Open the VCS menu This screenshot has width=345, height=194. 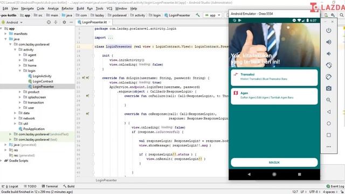[x=109, y=9]
